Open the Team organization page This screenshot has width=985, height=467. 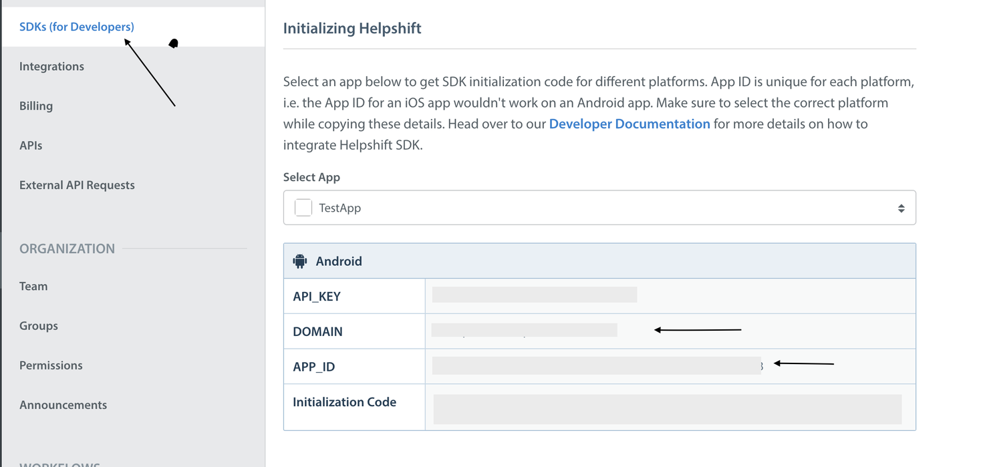33,286
